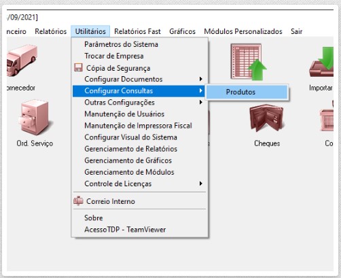Open the Cheques wallet icon
This screenshot has width=341, height=278.
[x=267, y=118]
